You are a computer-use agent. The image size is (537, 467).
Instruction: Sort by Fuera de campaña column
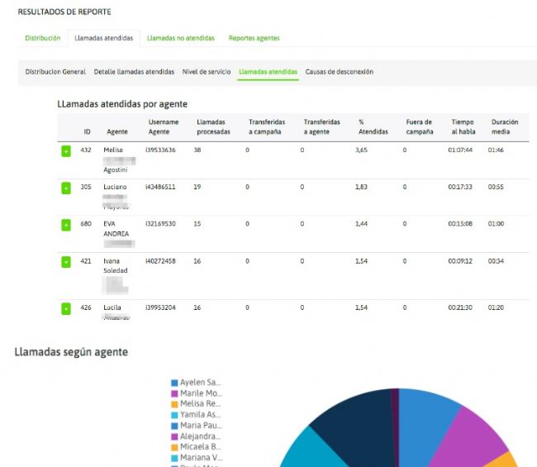click(x=420, y=126)
